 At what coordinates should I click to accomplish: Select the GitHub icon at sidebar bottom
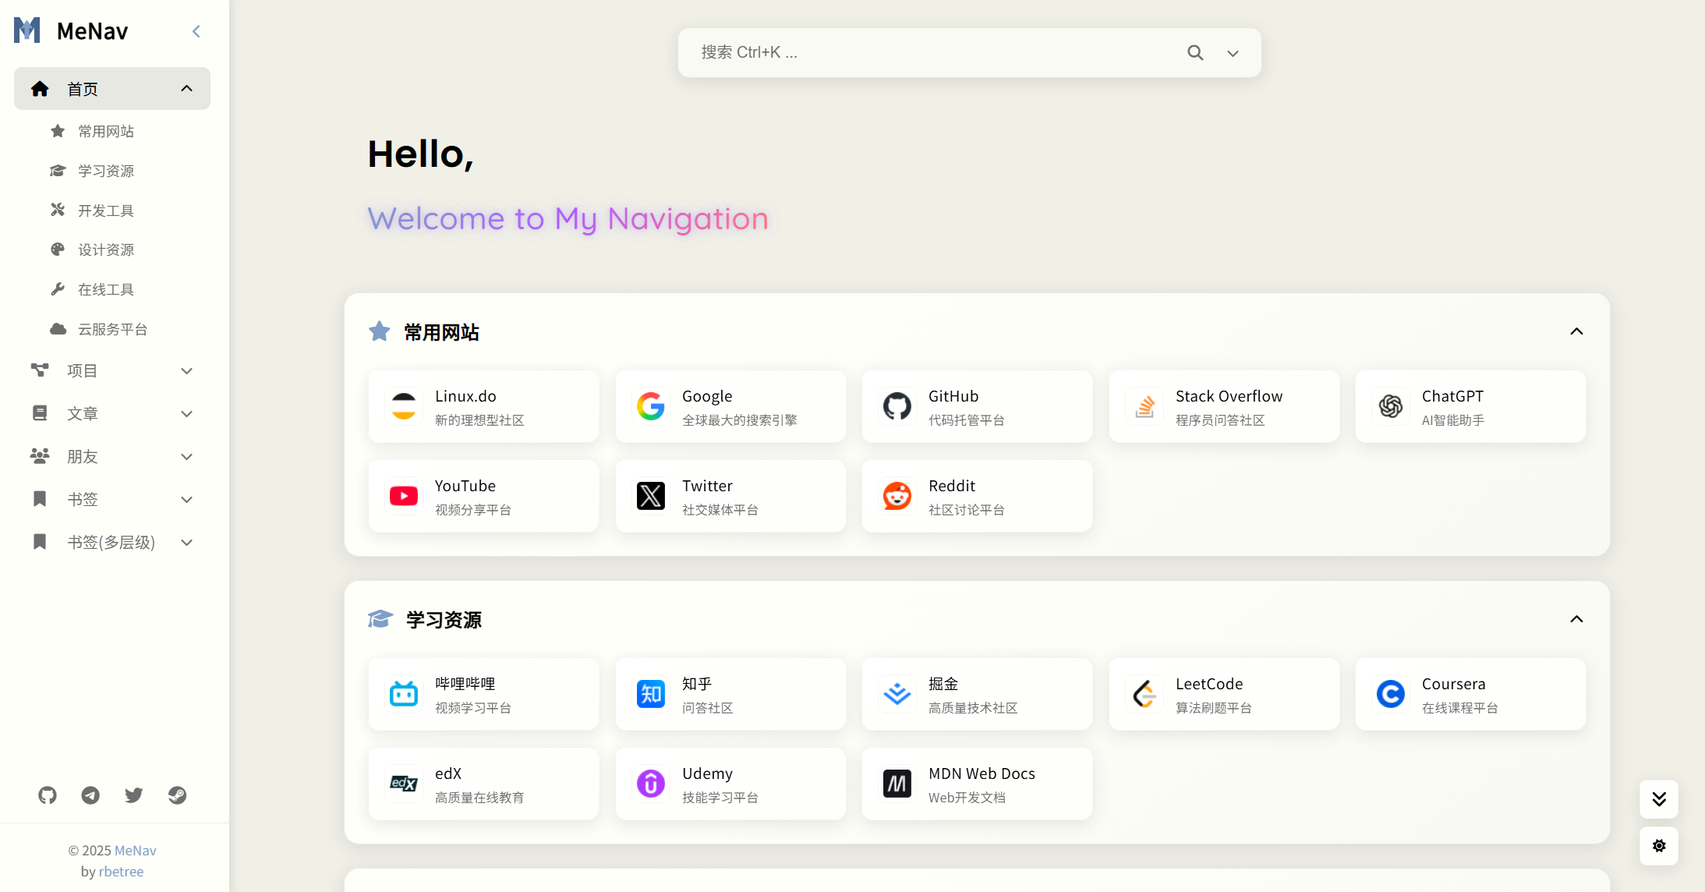48,795
